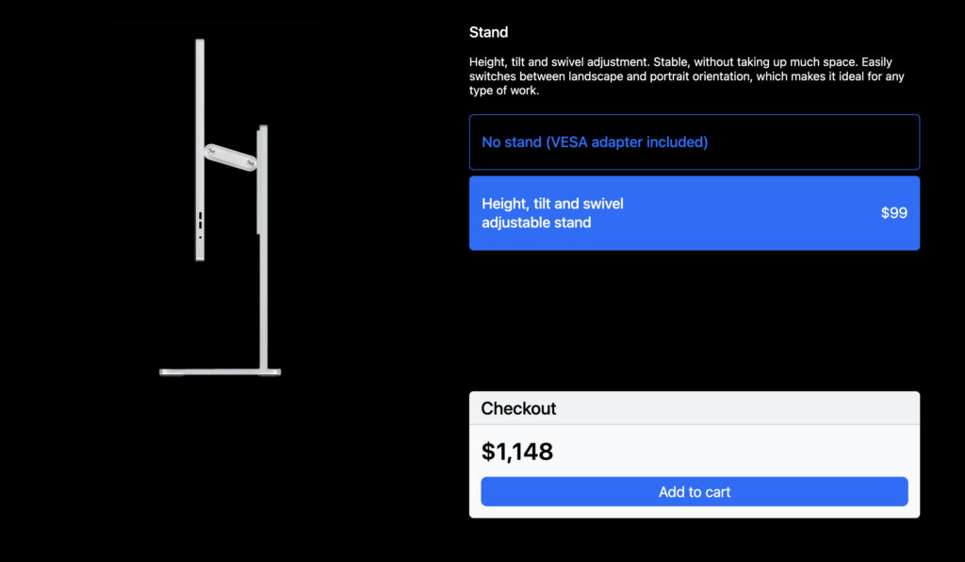This screenshot has width=965, height=562.
Task: Open the monitor stand product image
Action: click(x=219, y=207)
